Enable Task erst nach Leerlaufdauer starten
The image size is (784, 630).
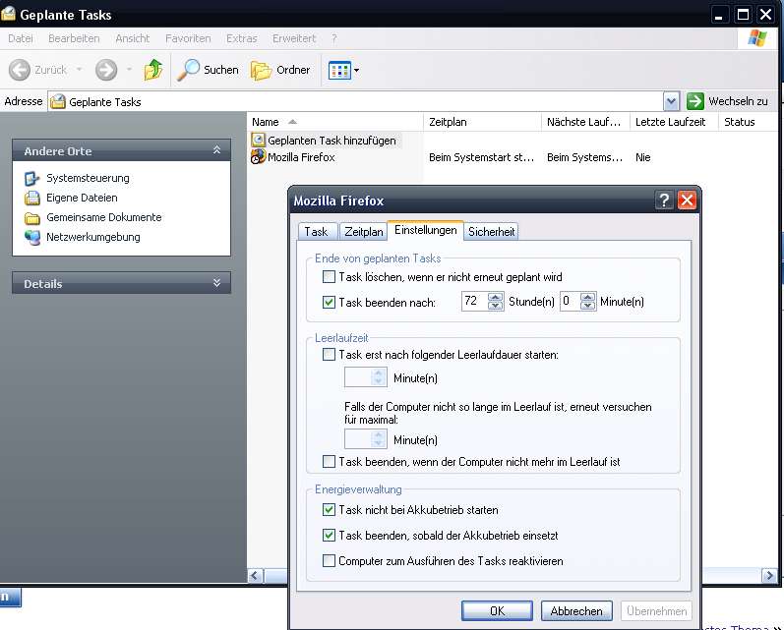[329, 355]
